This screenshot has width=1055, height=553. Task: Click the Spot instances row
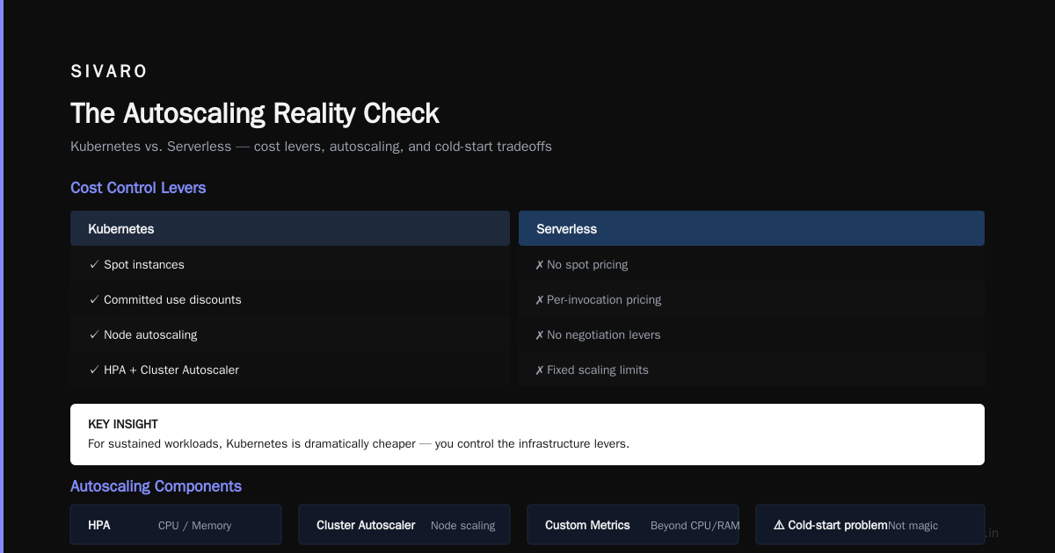pos(290,264)
